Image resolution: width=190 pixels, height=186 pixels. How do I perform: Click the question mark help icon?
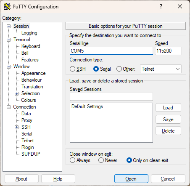161,6
